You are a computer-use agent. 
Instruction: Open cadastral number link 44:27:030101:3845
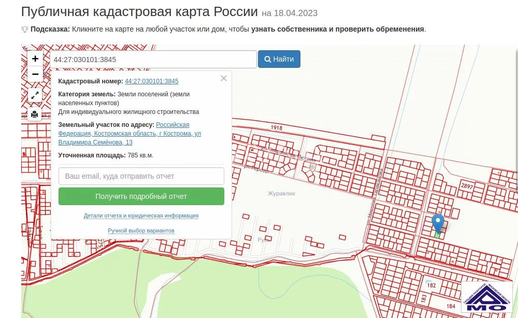152,81
